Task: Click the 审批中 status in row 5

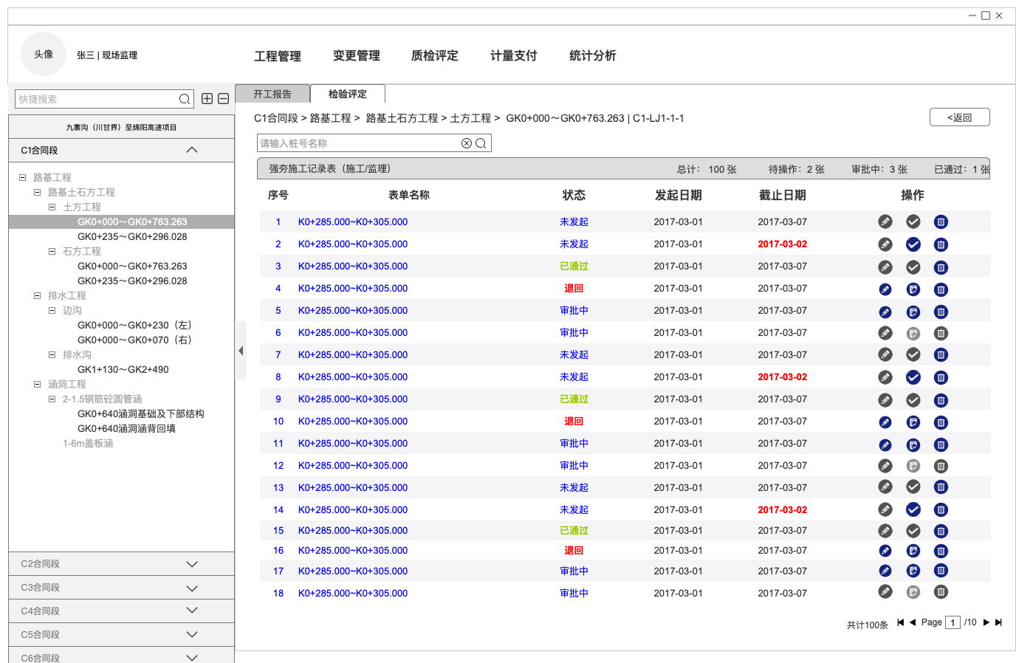Action: [574, 310]
